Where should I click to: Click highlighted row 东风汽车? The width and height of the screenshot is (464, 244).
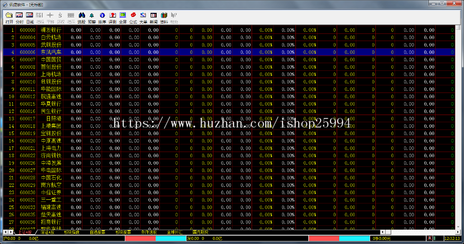pyautogui.click(x=229, y=52)
